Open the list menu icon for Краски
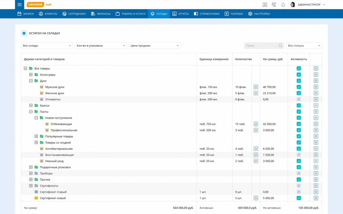Screen dimensions: 343x214 point(316,105)
